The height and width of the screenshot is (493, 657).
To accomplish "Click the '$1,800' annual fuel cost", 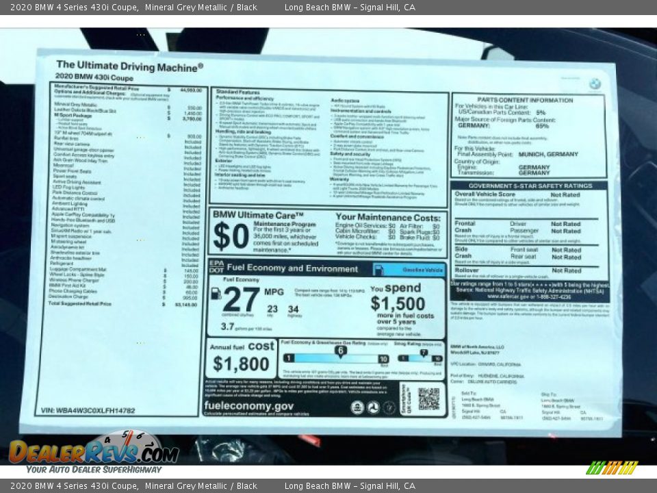I will coord(241,364).
